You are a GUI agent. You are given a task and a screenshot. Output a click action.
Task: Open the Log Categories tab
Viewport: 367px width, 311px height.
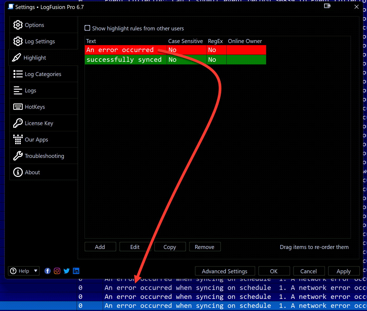coord(43,74)
